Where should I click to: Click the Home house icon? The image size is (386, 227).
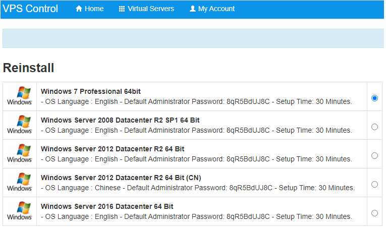[x=79, y=9]
